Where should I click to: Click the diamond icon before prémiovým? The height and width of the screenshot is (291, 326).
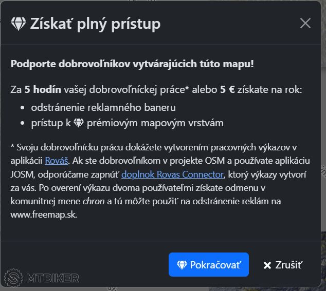[79, 123]
